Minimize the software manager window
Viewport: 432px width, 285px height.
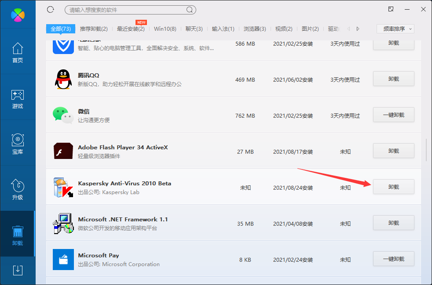(407, 9)
